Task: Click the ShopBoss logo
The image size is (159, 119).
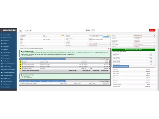Action: point(8,30)
